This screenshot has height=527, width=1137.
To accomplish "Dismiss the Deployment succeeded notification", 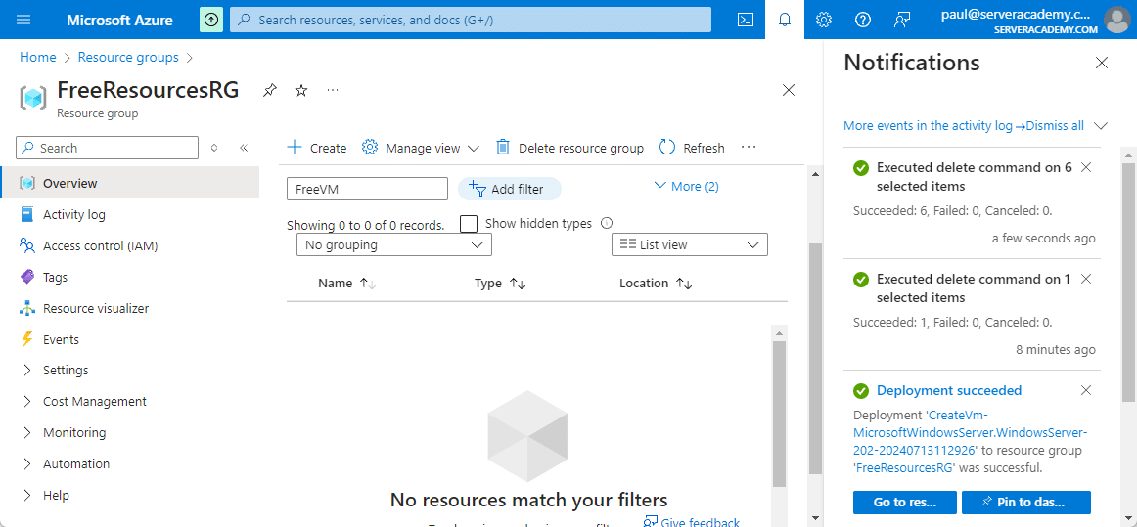I will coord(1085,391).
